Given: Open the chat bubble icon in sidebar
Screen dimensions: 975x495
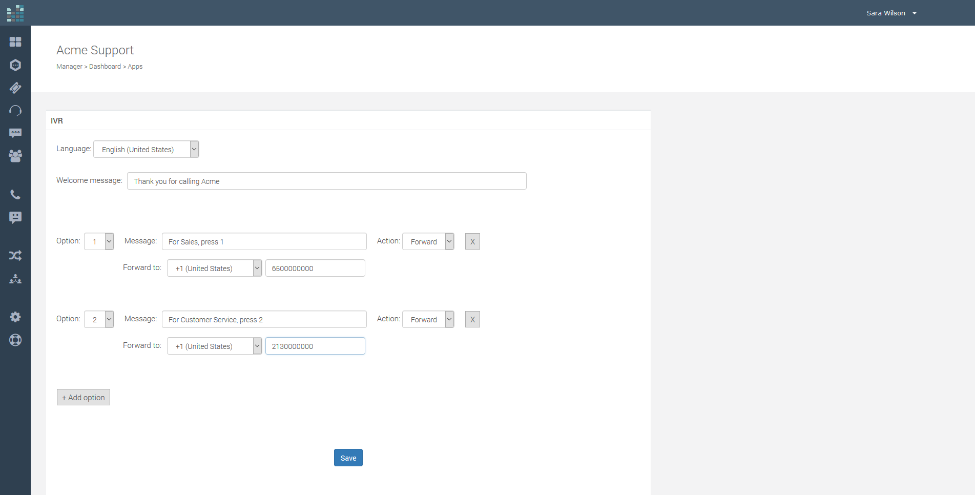Looking at the screenshot, I should pos(15,133).
